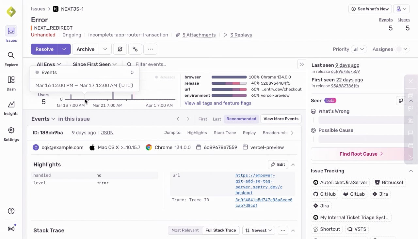Open the experimental flask menu
The height and width of the screenshot is (239, 418).
(x=401, y=9)
